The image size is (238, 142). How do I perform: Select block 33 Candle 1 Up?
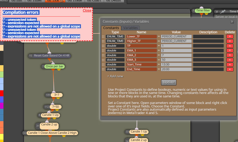(x=139, y=132)
